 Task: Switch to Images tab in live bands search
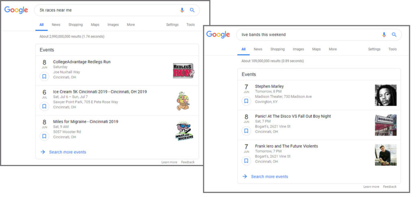point(298,49)
